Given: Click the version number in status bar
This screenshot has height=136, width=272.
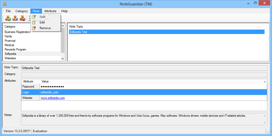Looking at the screenshot, I should (17, 131).
